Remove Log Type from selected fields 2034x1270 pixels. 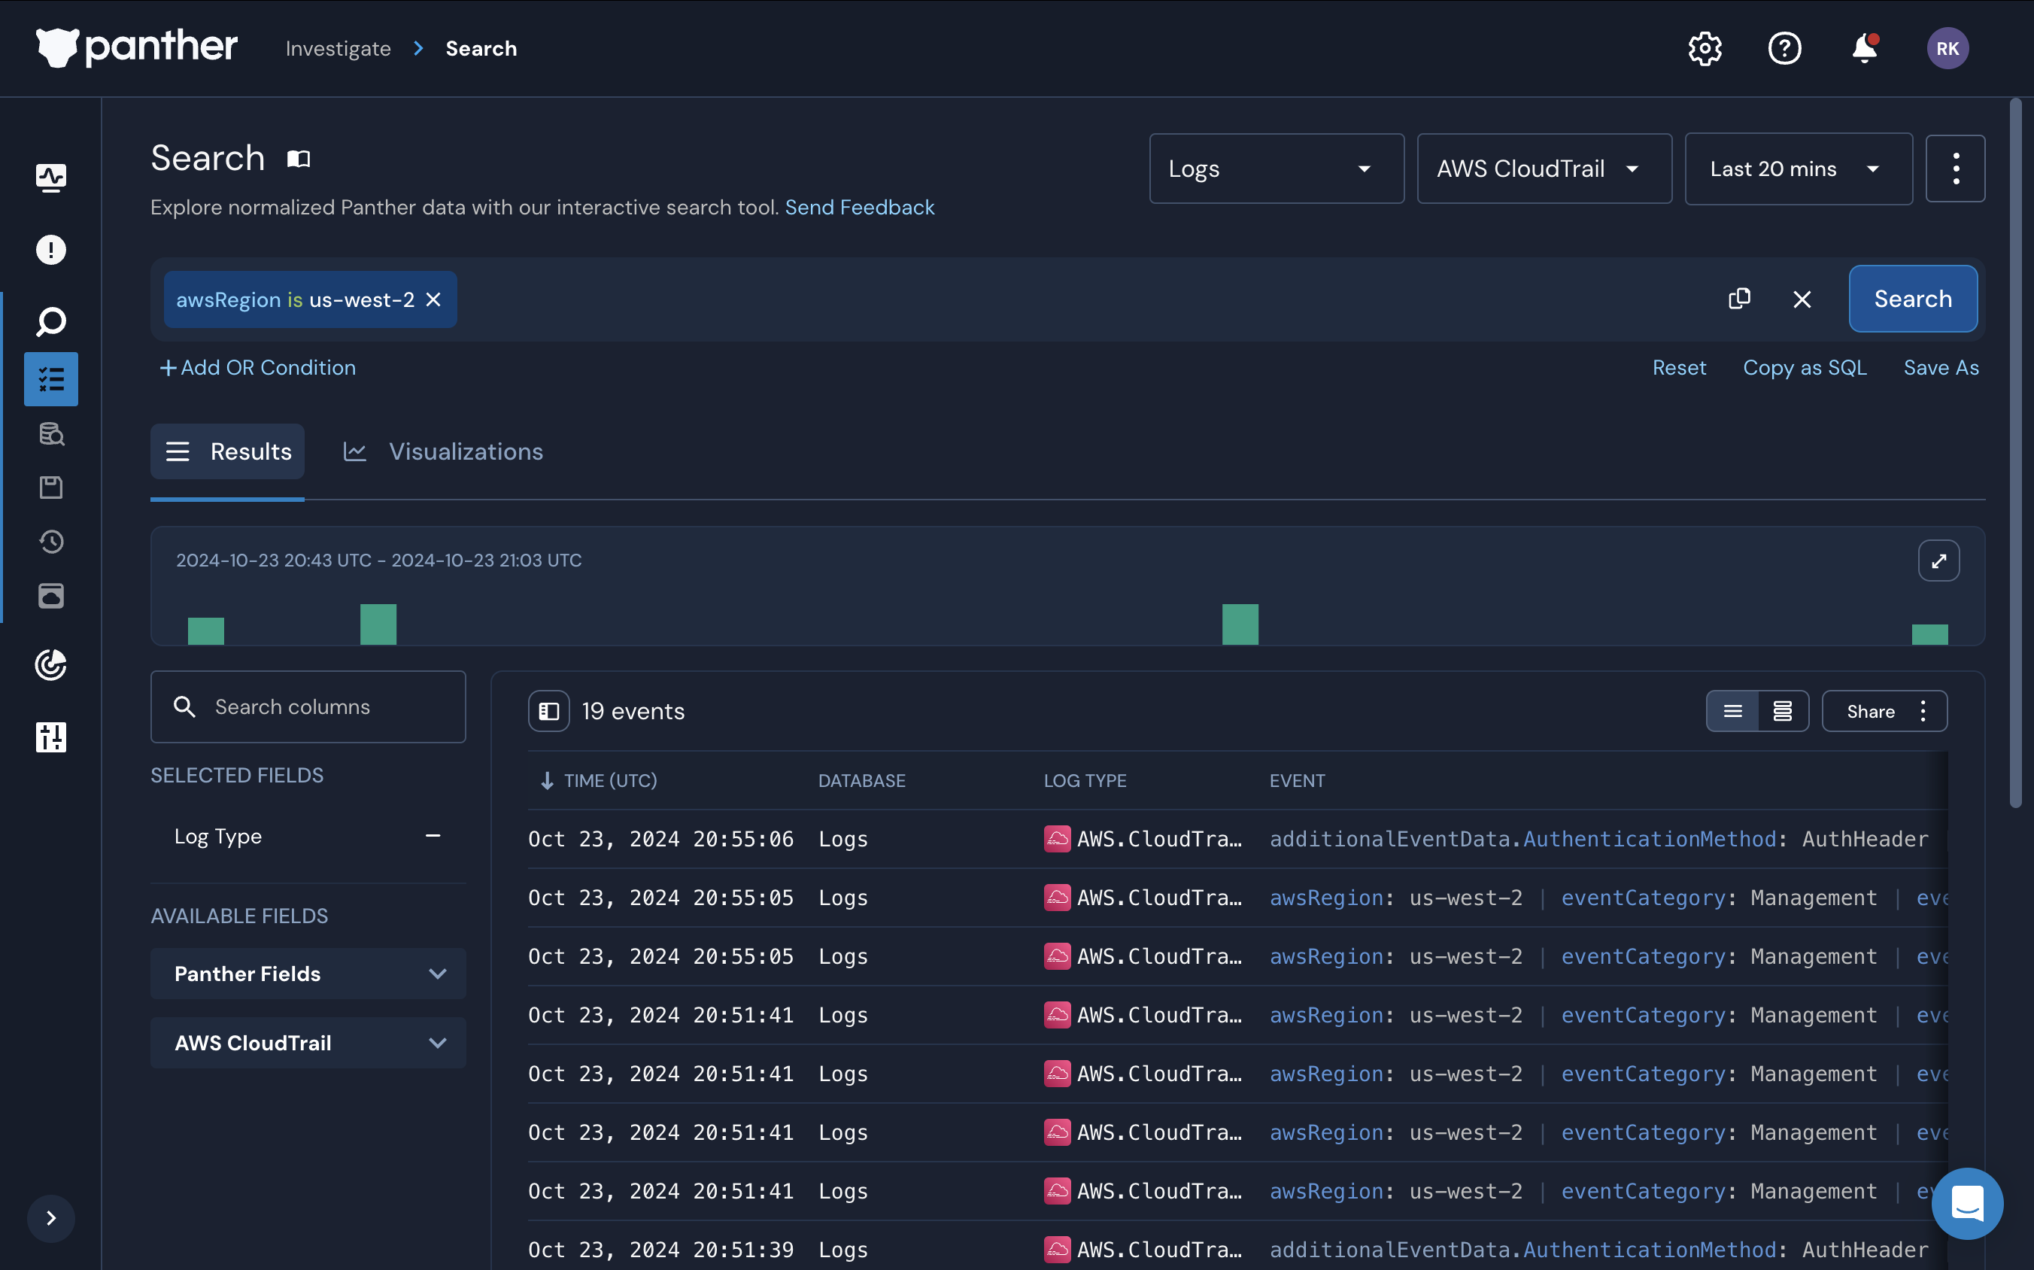[433, 836]
